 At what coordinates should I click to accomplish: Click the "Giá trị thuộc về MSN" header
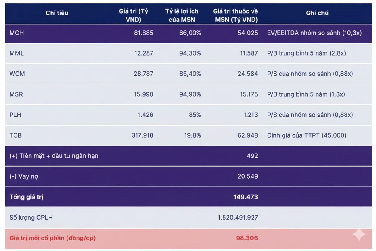click(x=235, y=16)
